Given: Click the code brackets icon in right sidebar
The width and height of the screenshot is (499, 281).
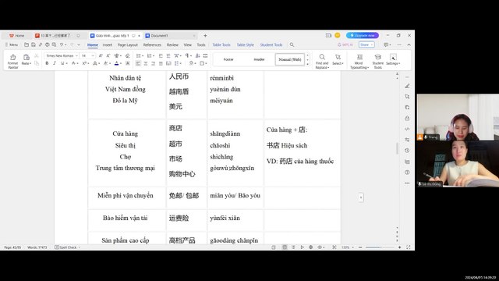Looking at the screenshot, I should (x=407, y=129).
